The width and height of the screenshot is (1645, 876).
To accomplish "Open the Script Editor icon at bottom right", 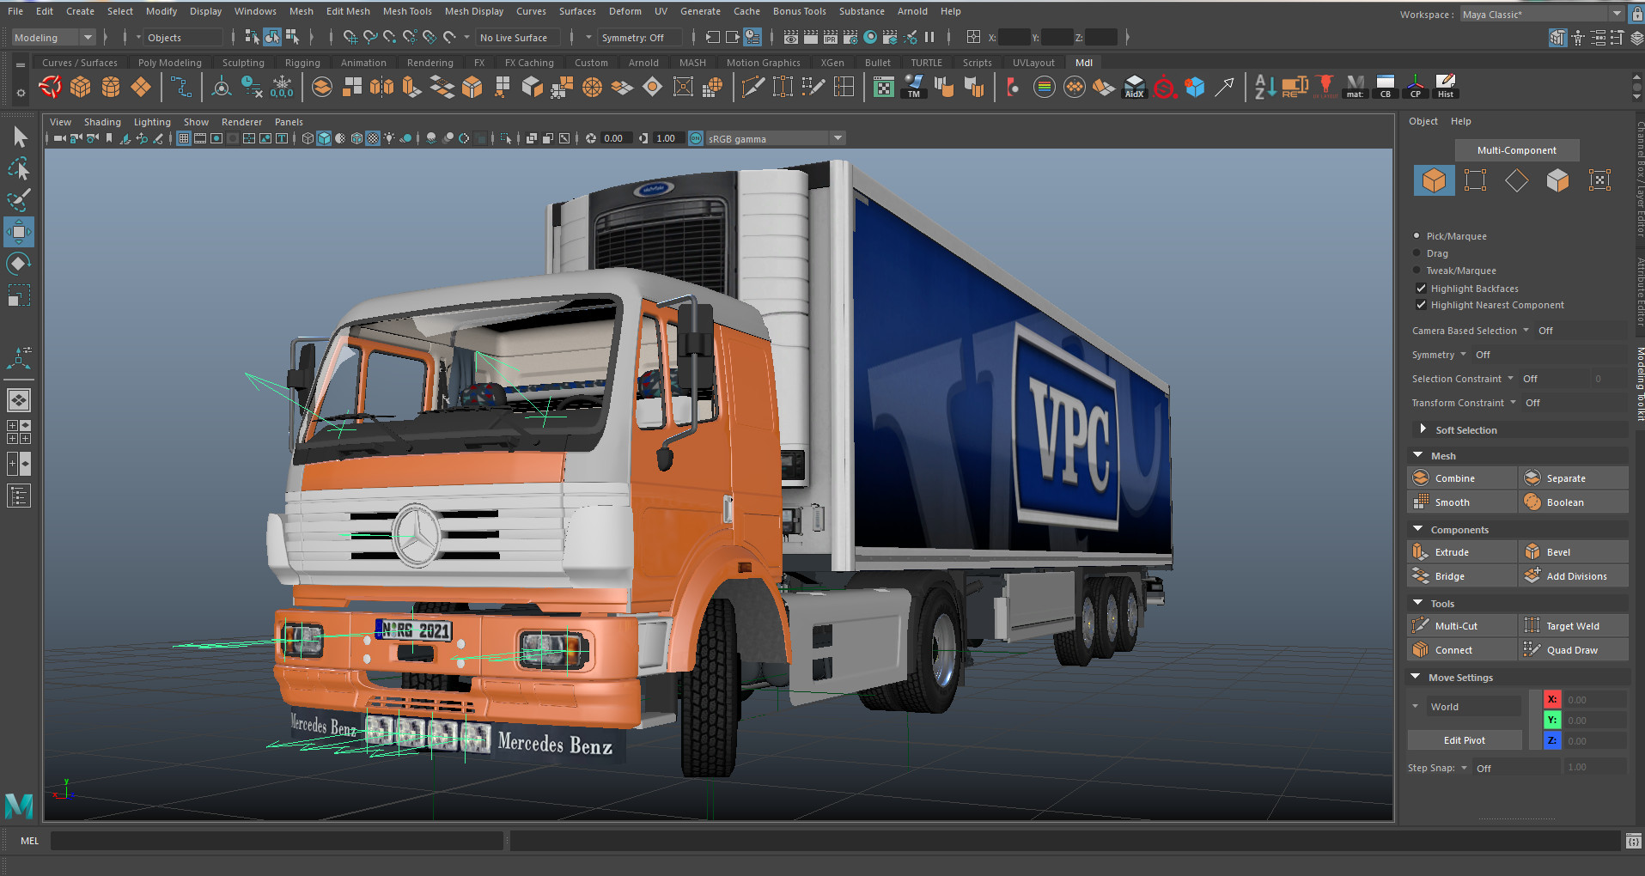I will [1634, 841].
